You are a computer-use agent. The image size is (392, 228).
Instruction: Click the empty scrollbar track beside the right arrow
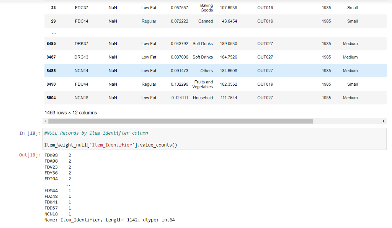tap(347, 121)
